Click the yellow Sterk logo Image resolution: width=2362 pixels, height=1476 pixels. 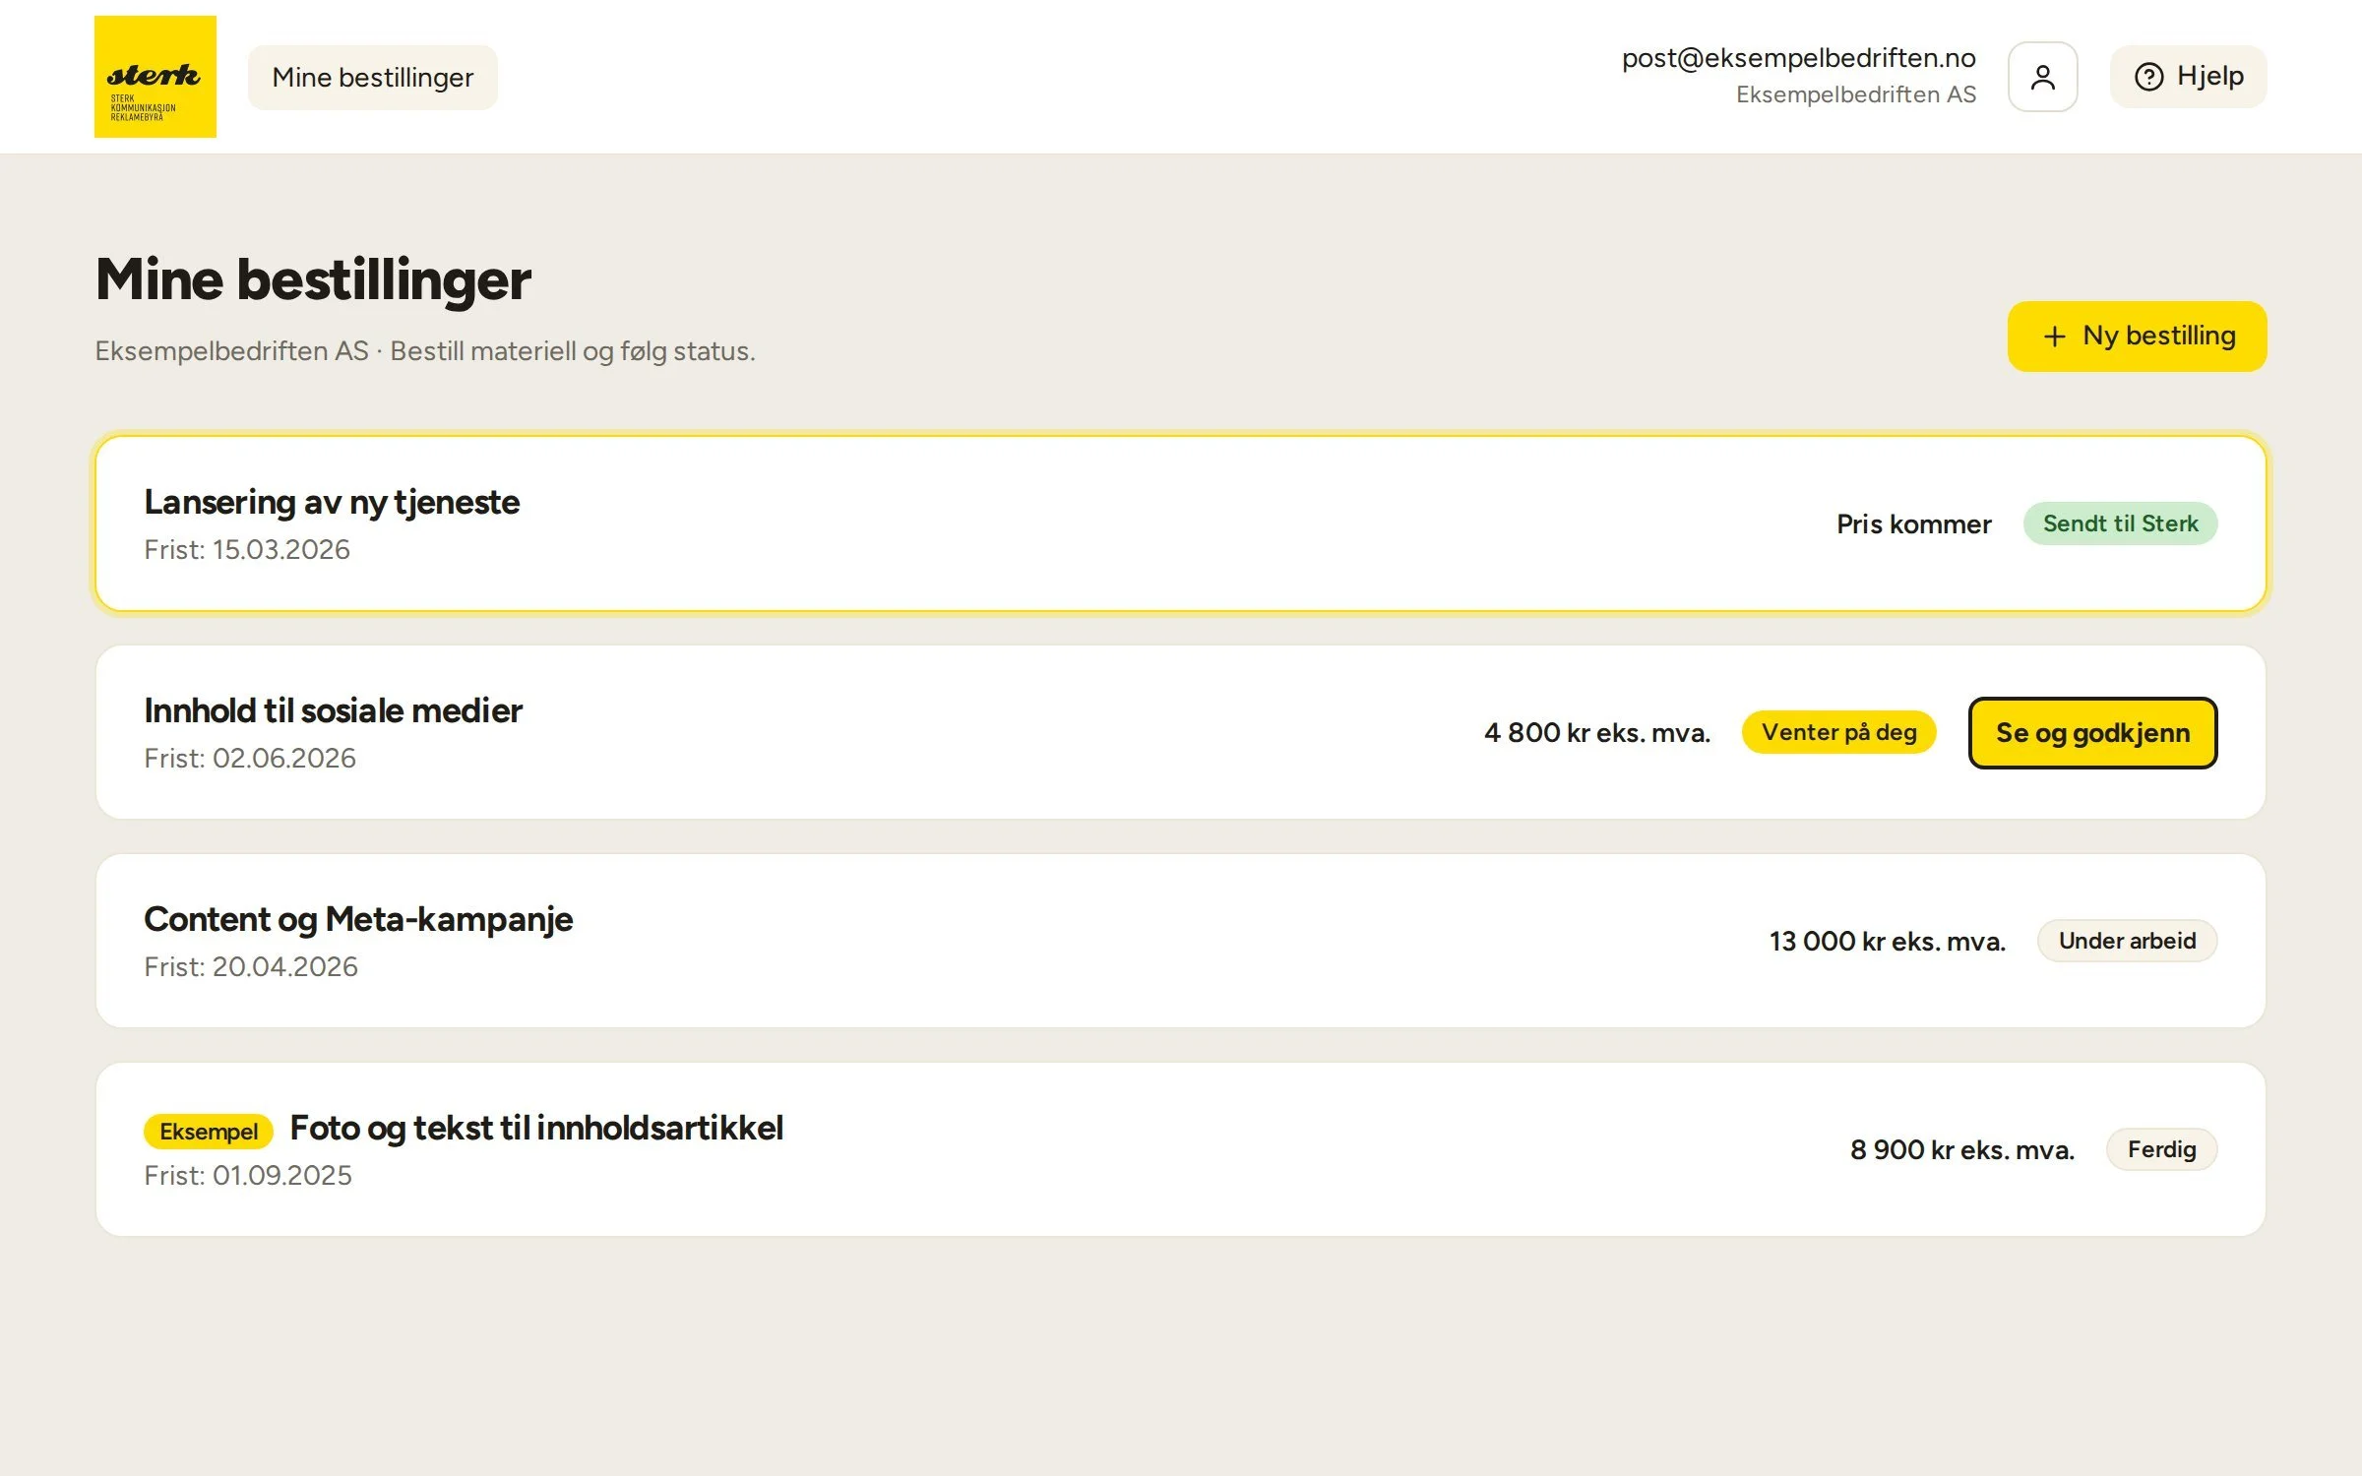pyautogui.click(x=155, y=77)
